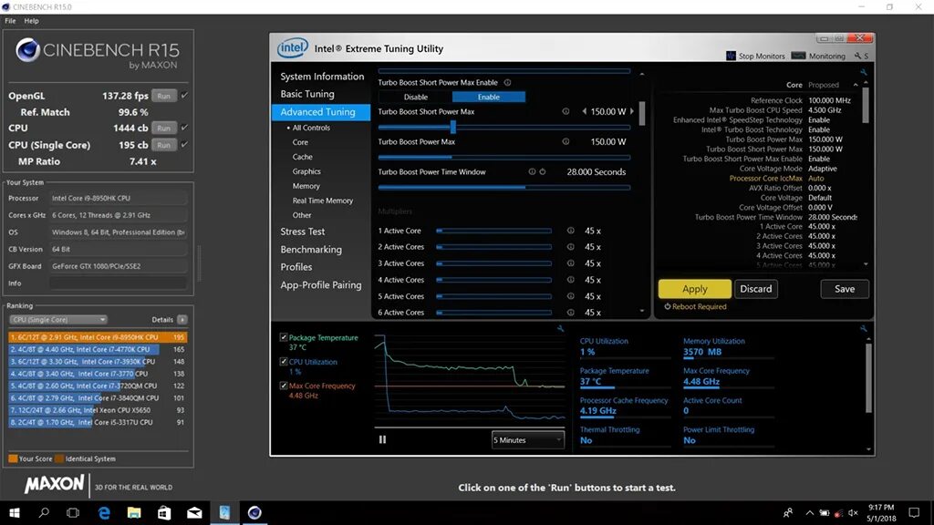Click the up arrow of the tuning controls scrollbar
This screenshot has height=525, width=934.
pos(641,75)
